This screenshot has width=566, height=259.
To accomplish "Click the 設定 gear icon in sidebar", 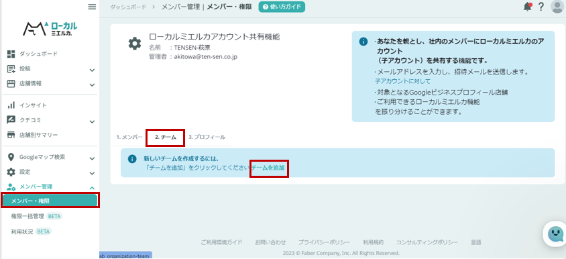I will click(11, 172).
